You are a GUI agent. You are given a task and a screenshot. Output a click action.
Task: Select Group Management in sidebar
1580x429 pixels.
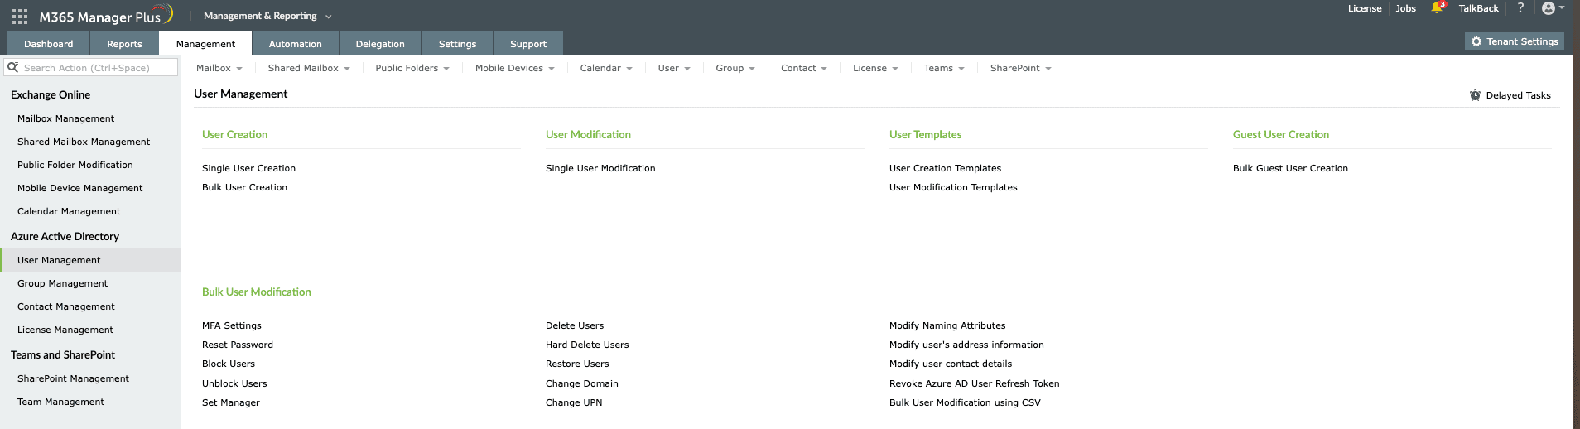(x=63, y=283)
